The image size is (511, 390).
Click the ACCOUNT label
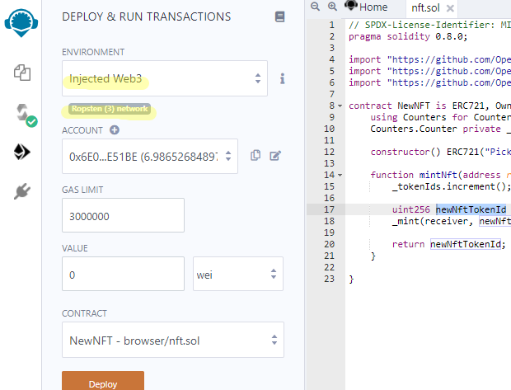tap(82, 130)
